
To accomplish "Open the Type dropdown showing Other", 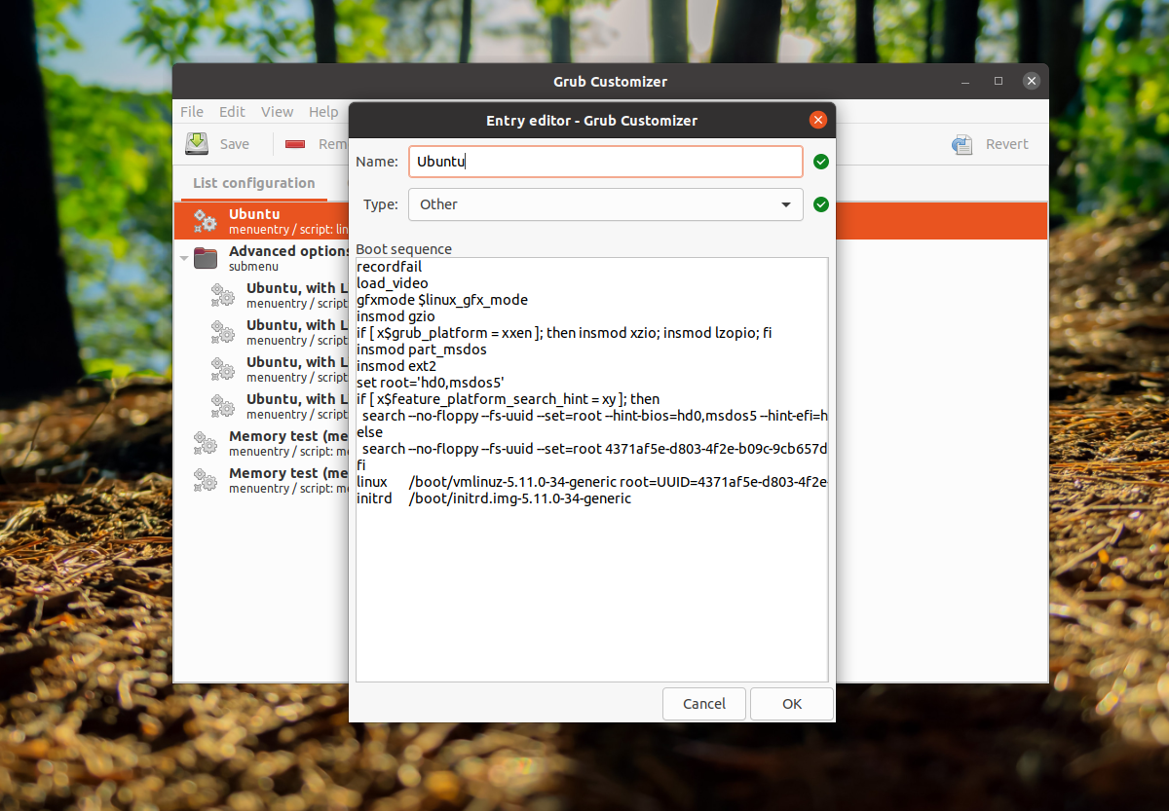I will pos(605,204).
